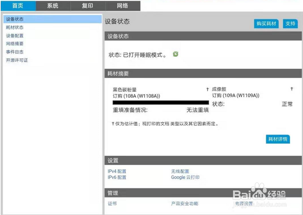Switch to the 网络 tab
The image size is (303, 215).
tap(122, 6)
